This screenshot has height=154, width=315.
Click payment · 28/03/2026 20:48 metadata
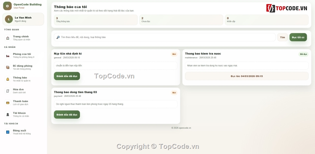point(68,96)
